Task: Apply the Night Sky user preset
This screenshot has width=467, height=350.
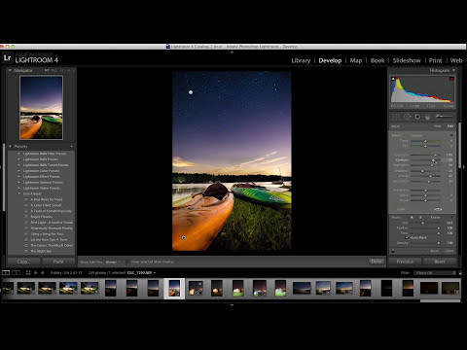Action: 41,251
